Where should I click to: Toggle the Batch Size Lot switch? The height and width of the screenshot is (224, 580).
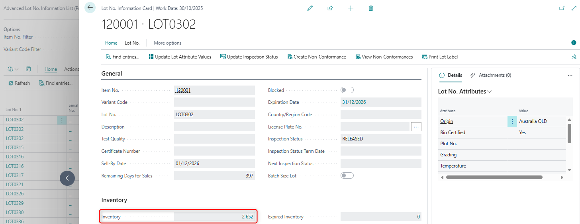click(347, 175)
